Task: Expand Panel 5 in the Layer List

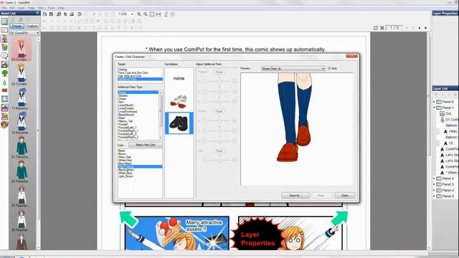Action: tap(434, 196)
